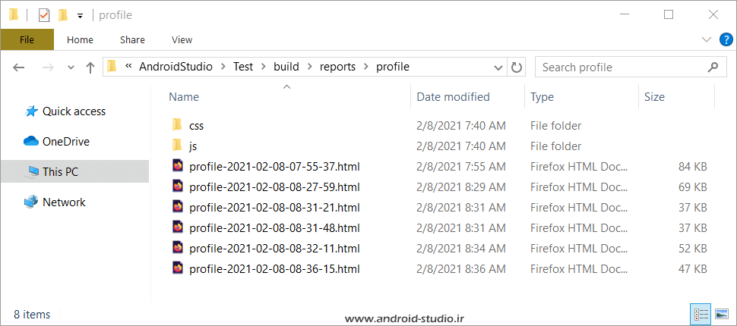The width and height of the screenshot is (737, 326).
Task: Sort by the Date modified column header
Action: click(x=454, y=97)
